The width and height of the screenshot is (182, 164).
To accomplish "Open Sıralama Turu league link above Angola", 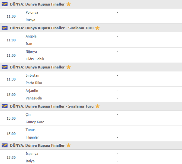I will [x=52, y=28].
